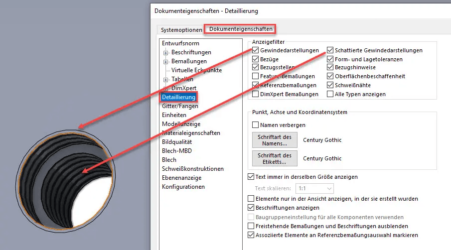Viewport: 451px width, 250px height.
Task: Toggle Beschriftungen anzeigen checkbox
Action: coord(251,208)
